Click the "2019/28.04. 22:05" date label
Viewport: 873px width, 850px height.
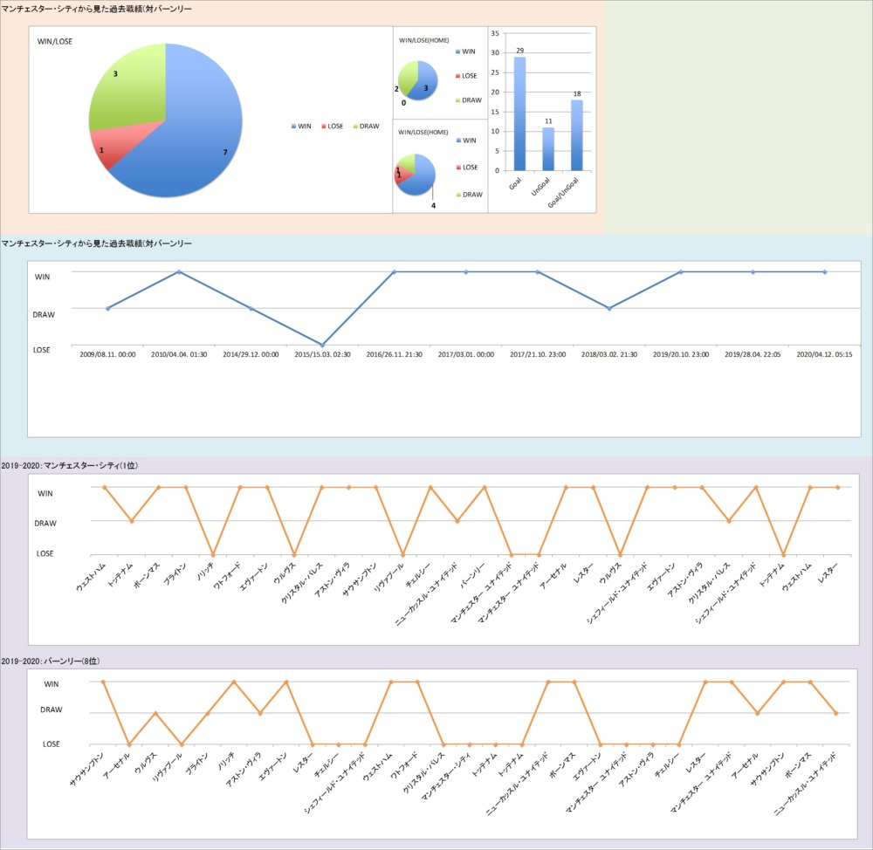(x=753, y=354)
